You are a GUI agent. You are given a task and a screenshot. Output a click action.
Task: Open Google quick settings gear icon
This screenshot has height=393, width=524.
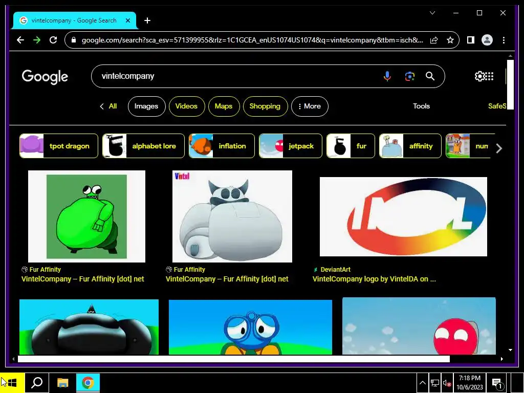click(x=479, y=76)
